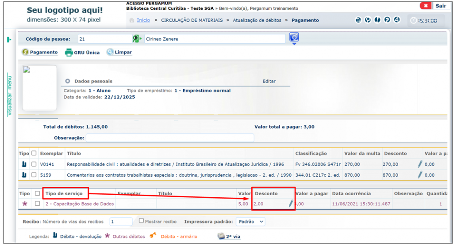
Task: Click the 2ª via printer icon
Action: pyautogui.click(x=221, y=236)
